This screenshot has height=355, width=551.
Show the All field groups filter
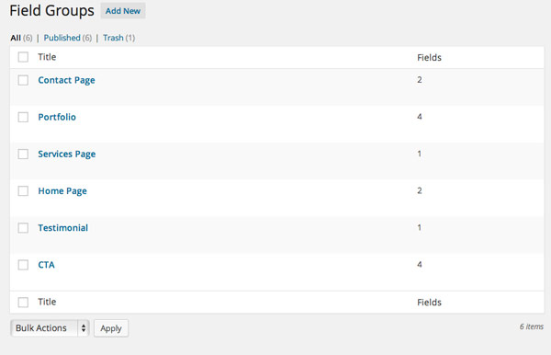16,38
